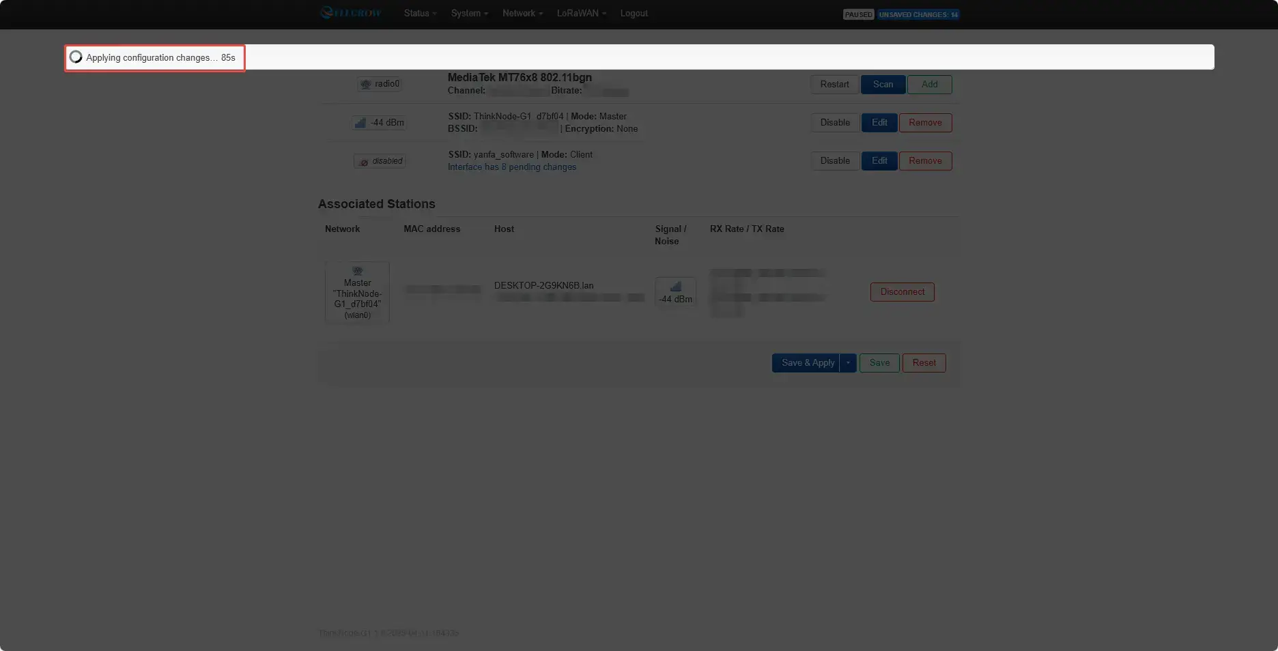1278x651 pixels.
Task: Open the Network menu
Action: [x=522, y=13]
